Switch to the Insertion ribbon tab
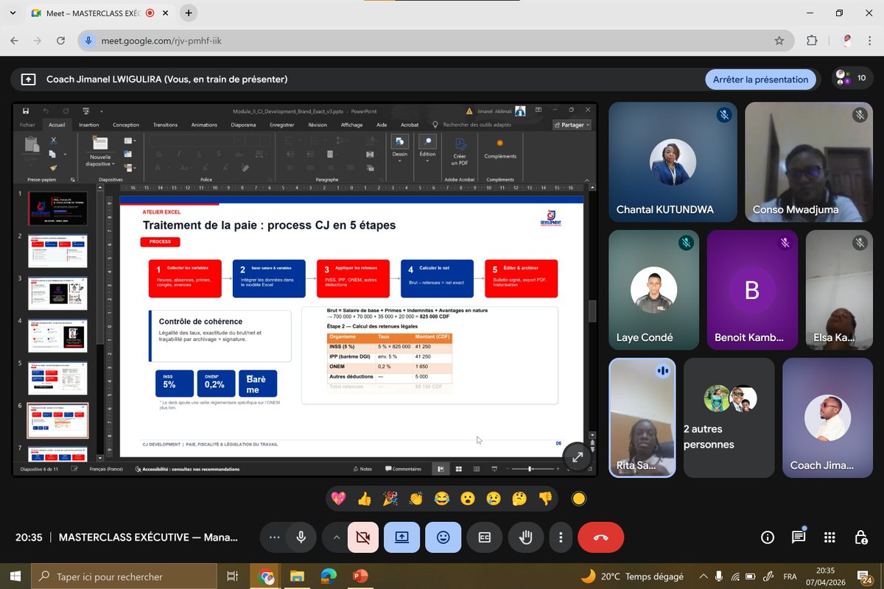 click(88, 124)
